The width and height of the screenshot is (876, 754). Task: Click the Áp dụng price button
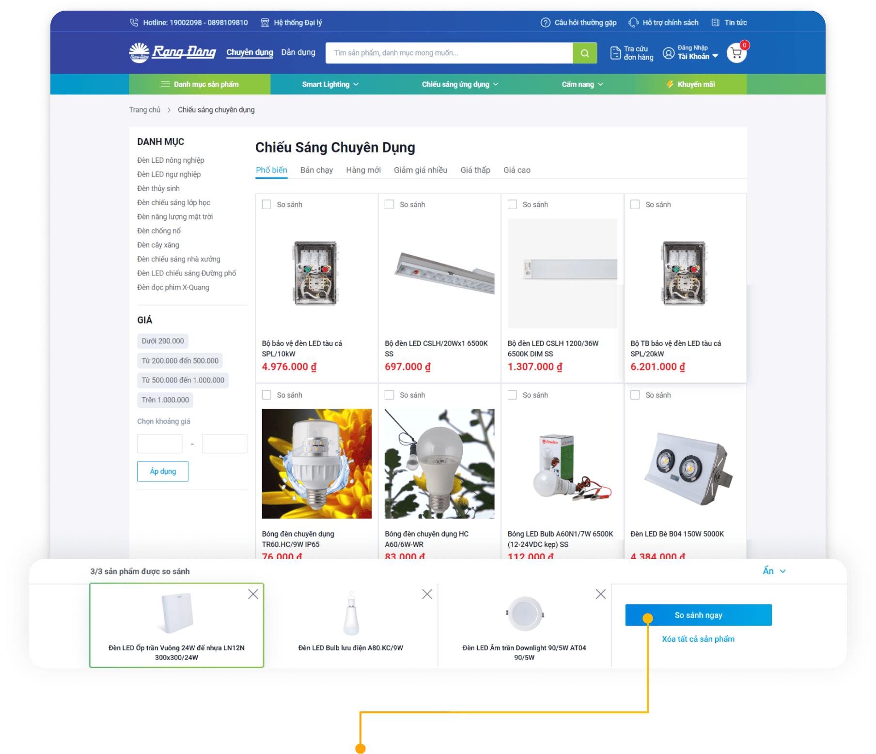[163, 471]
